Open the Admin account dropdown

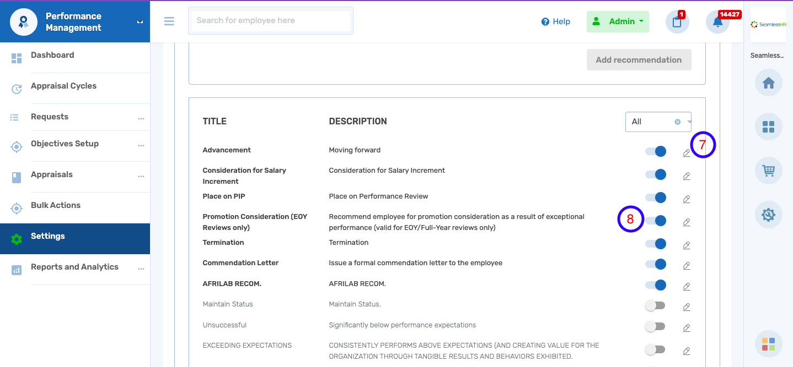coord(618,21)
